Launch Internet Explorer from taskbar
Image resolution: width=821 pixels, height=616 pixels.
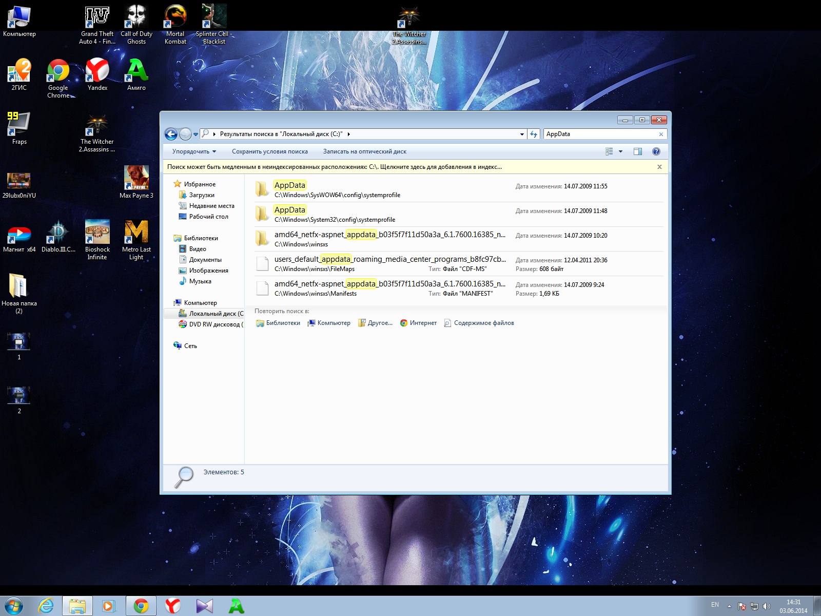(46, 606)
